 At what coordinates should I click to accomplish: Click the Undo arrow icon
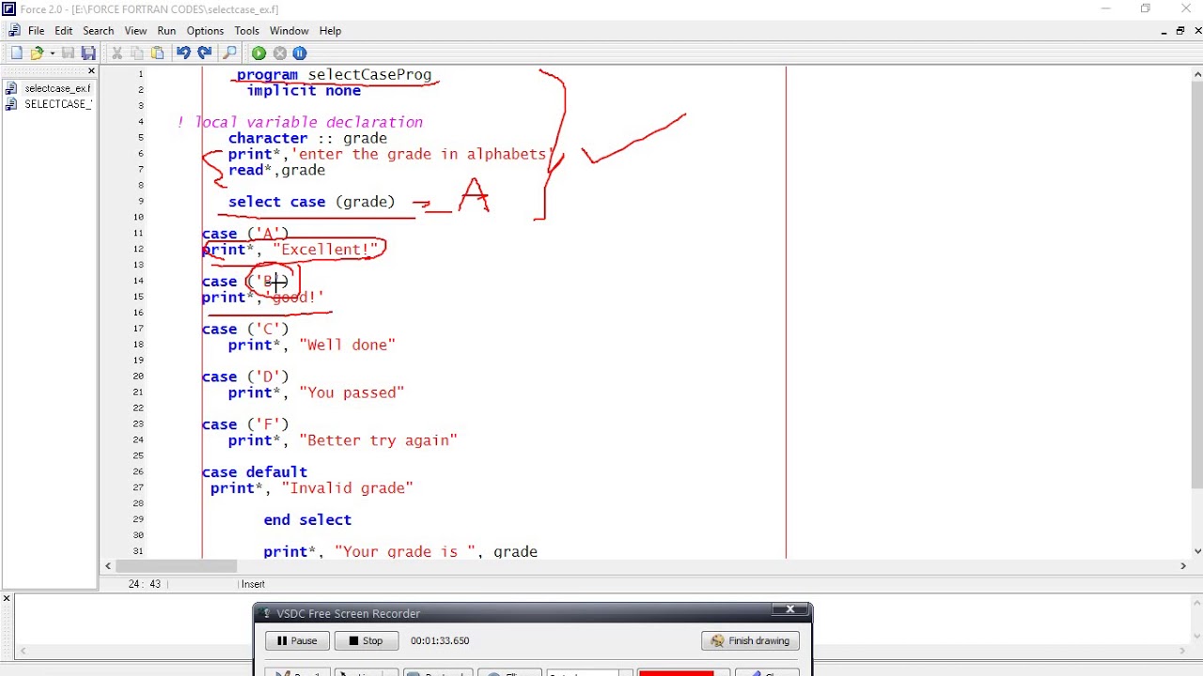pos(183,54)
